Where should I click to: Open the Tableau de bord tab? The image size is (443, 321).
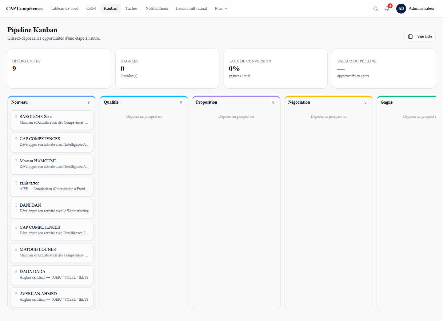coord(65,9)
